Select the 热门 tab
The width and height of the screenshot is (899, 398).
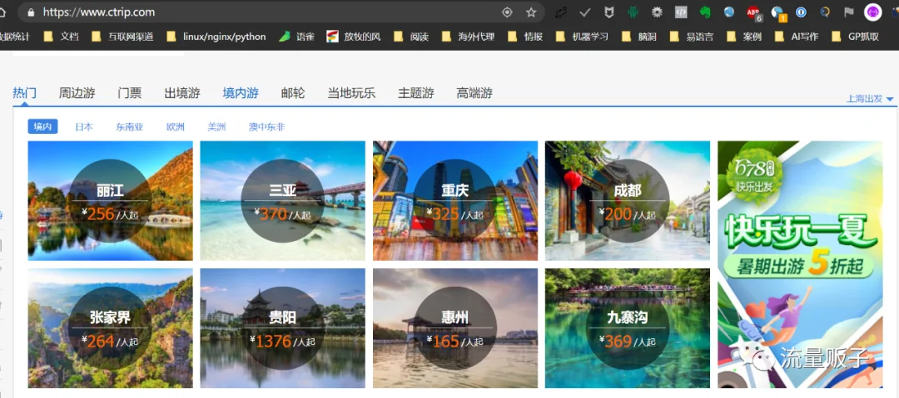25,93
